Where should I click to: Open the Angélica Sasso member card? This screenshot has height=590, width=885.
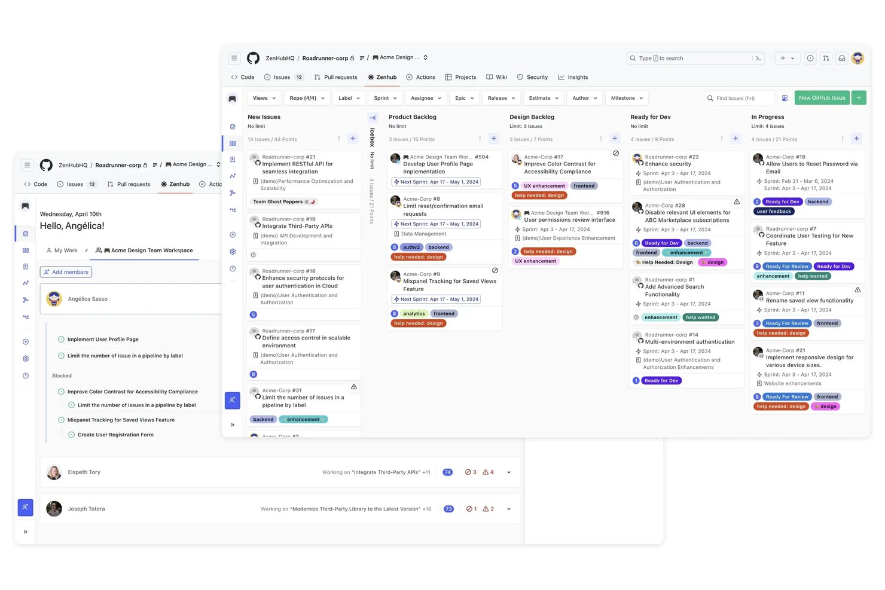[x=131, y=299]
